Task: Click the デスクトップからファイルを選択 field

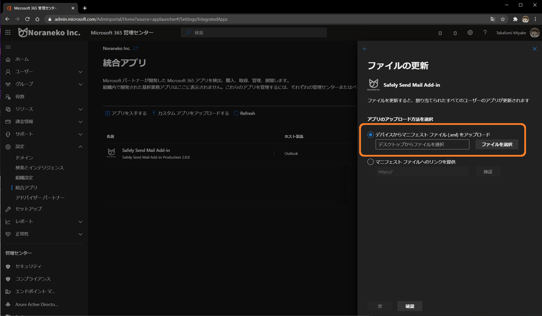Action: point(422,144)
